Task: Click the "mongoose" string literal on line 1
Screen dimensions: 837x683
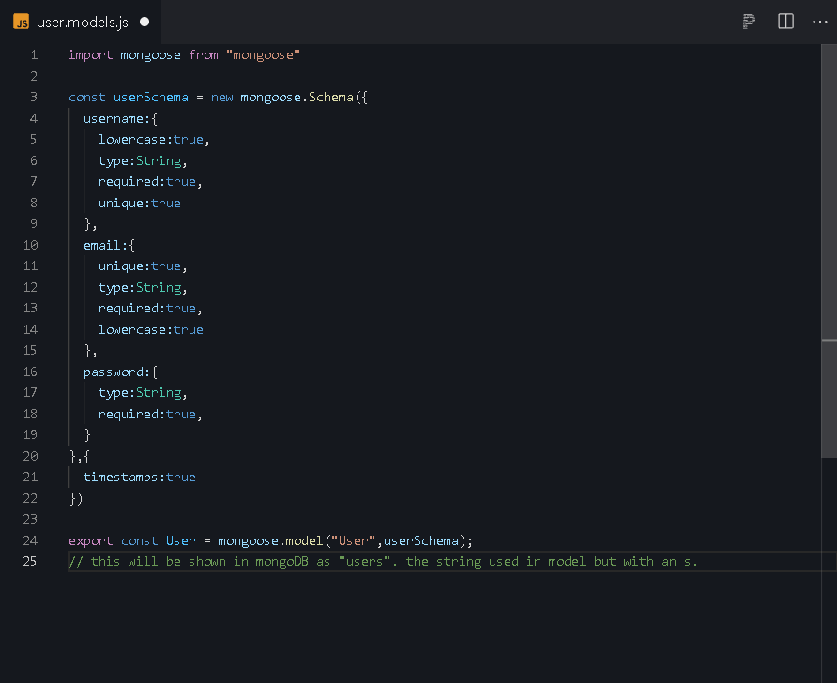Action: (263, 55)
